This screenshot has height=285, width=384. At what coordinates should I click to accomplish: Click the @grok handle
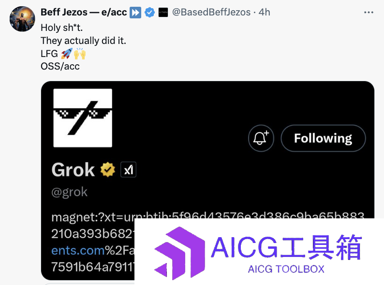(69, 192)
